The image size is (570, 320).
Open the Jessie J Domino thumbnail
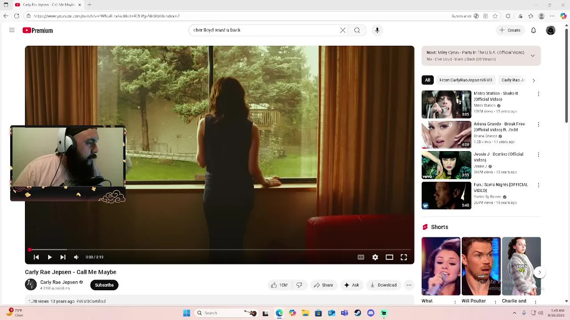tap(446, 165)
